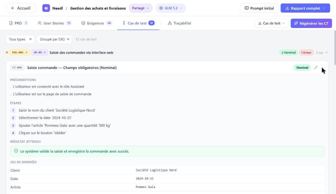Screen dimensions: 336x194
Task: Open the Tous types filter dropdown
Action: [x=20, y=39]
